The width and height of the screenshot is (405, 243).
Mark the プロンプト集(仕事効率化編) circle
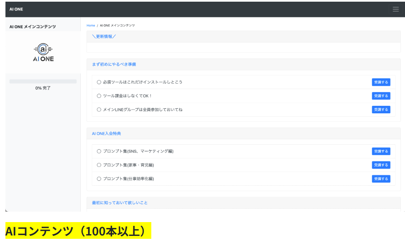tap(99, 179)
